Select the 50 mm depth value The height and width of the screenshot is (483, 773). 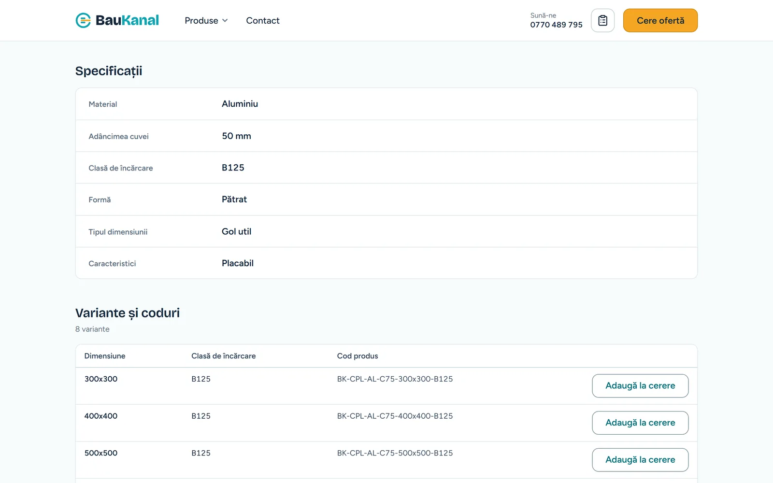[x=236, y=136]
